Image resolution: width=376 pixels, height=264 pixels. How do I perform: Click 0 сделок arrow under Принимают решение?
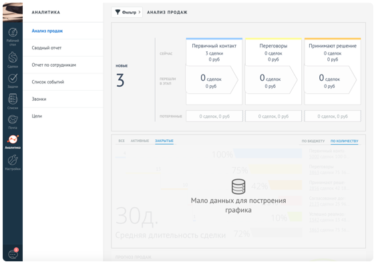[330, 80]
